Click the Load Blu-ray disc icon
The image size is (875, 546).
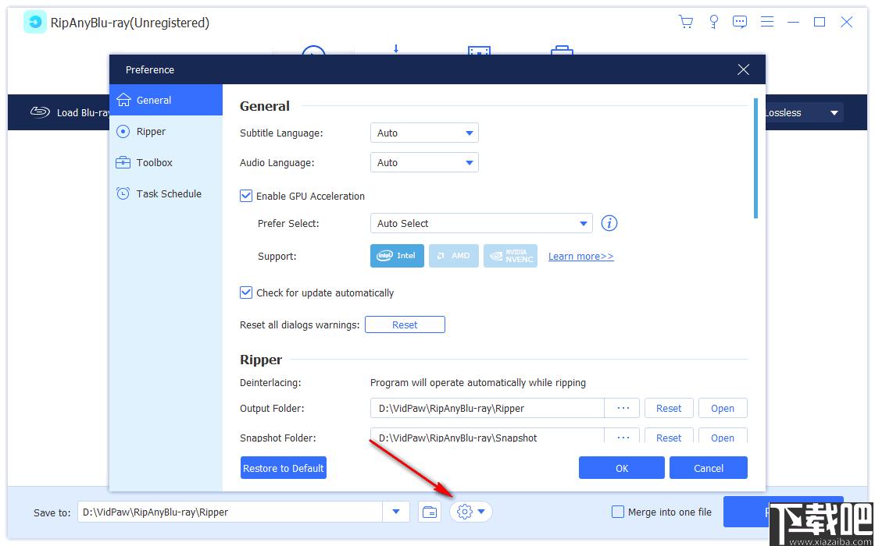tap(40, 112)
